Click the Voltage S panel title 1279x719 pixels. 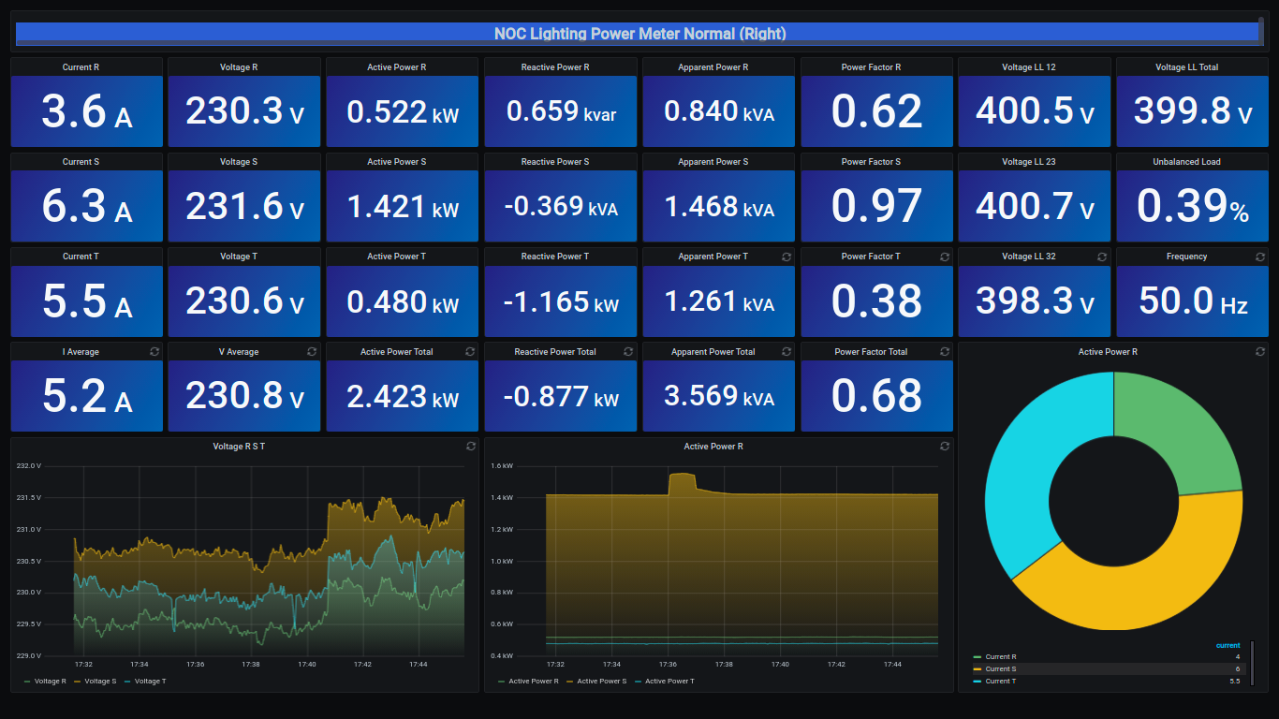(239, 162)
